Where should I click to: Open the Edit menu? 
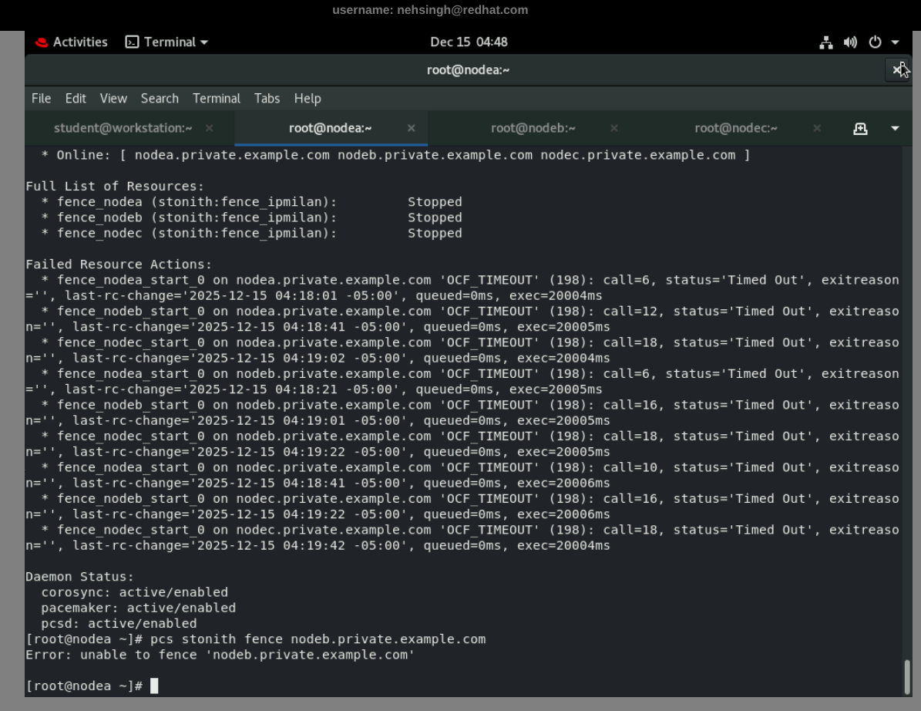(x=76, y=99)
